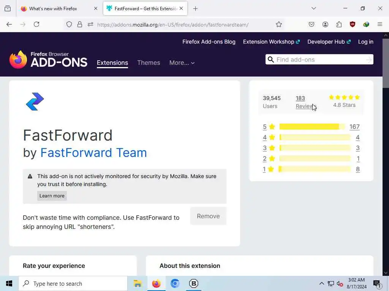
Task: Go back to the previous page
Action: (x=9, y=24)
